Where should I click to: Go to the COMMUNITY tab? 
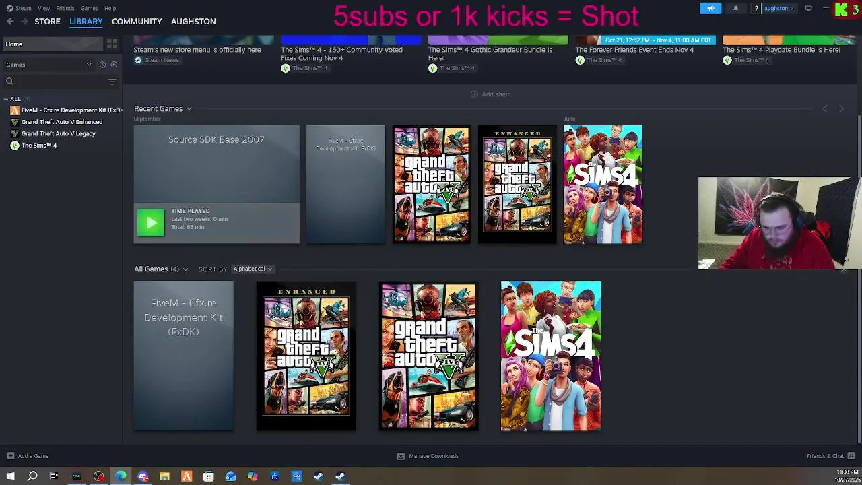coord(137,22)
